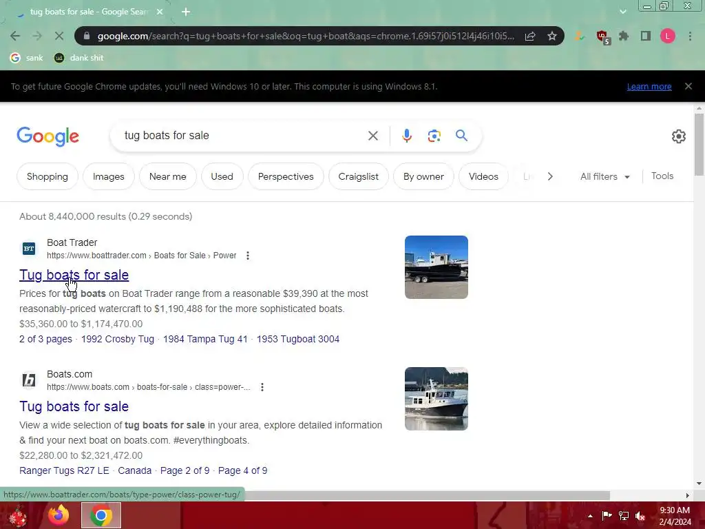This screenshot has height=529, width=705.
Task: Select the Shopping filter chip
Action: pyautogui.click(x=48, y=176)
